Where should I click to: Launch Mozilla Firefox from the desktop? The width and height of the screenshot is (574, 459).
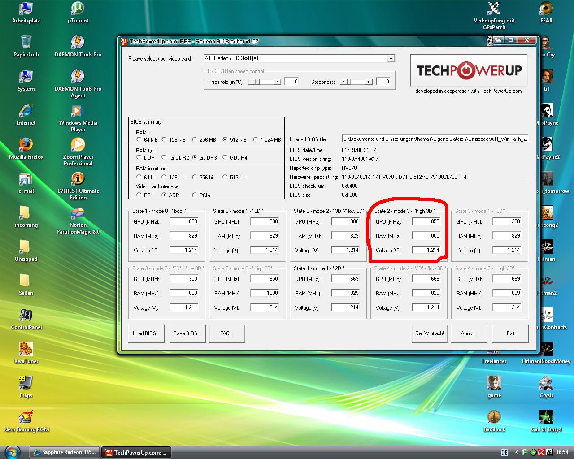coord(26,149)
